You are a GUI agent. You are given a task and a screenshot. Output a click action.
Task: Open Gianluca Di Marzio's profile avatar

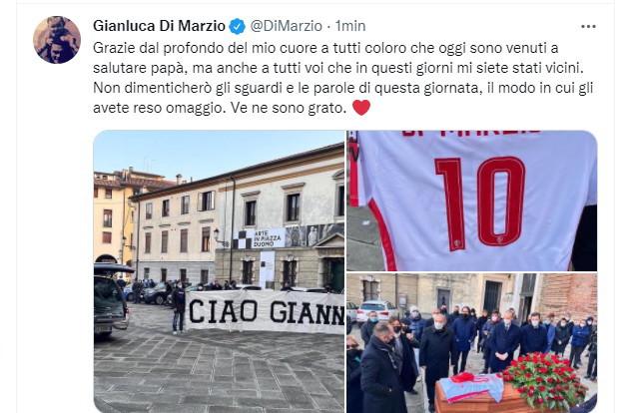click(x=57, y=40)
